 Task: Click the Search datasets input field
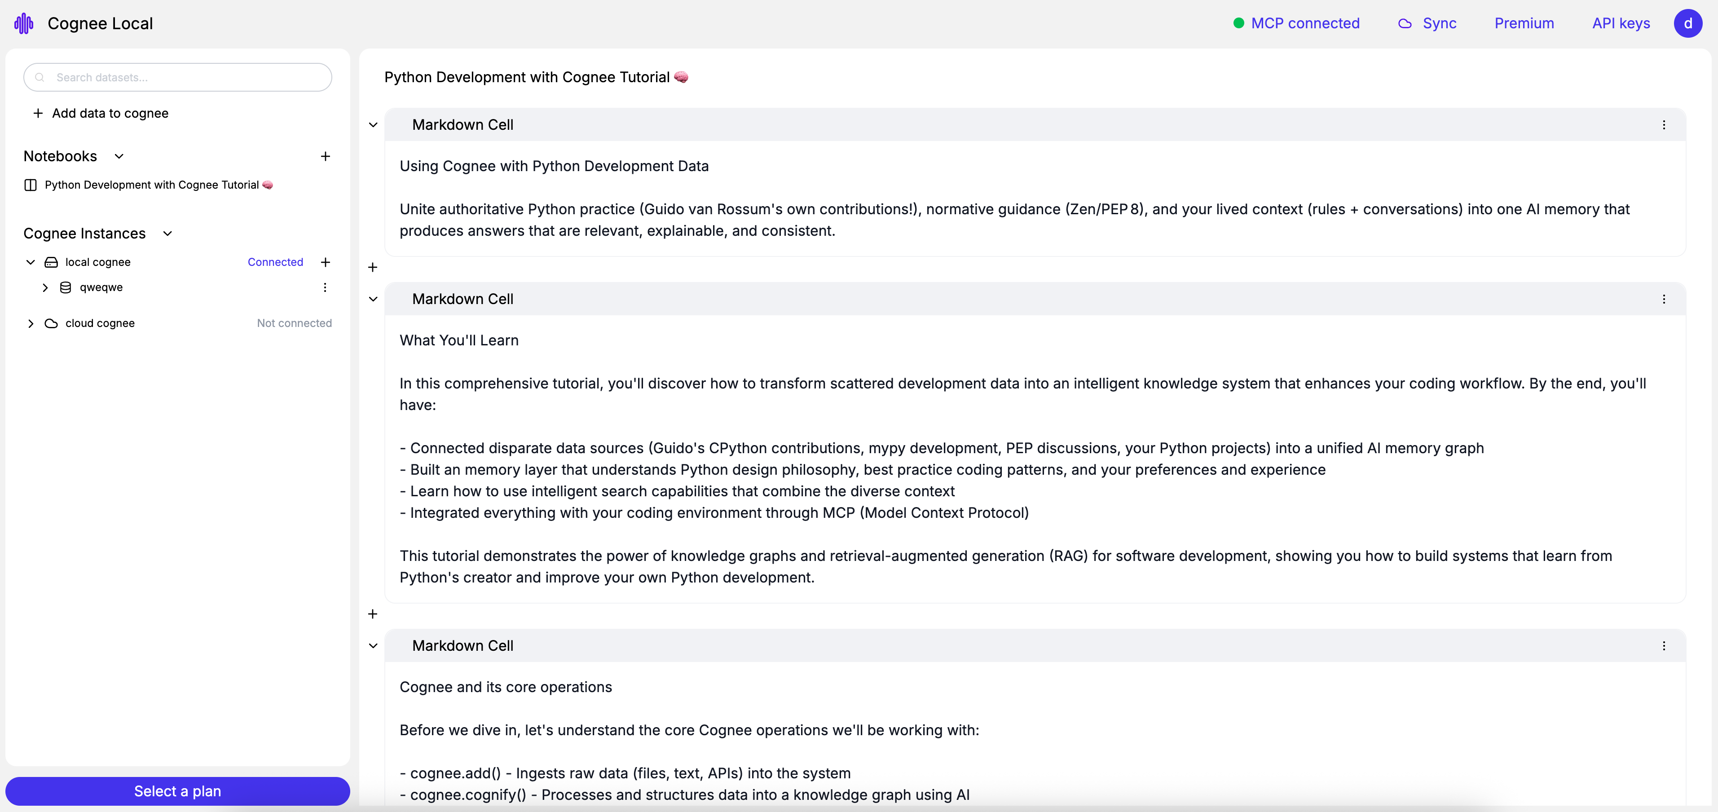(177, 77)
